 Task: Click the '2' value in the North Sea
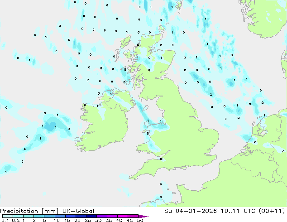click(211, 95)
